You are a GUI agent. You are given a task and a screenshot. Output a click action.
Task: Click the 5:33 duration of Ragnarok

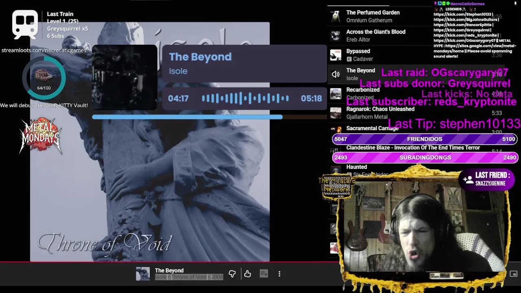pos(497,113)
